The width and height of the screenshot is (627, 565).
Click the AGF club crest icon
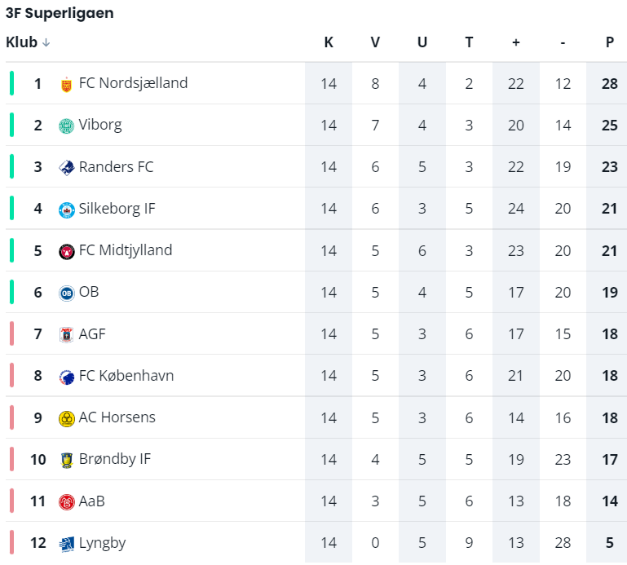[x=67, y=334]
